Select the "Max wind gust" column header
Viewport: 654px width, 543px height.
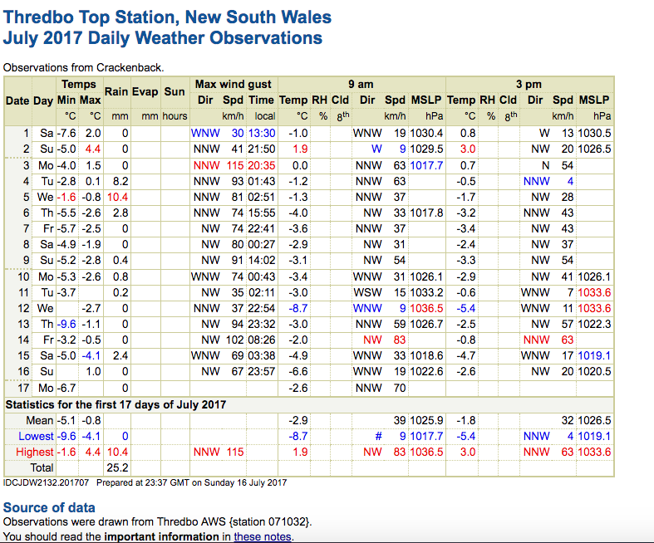pos(233,84)
